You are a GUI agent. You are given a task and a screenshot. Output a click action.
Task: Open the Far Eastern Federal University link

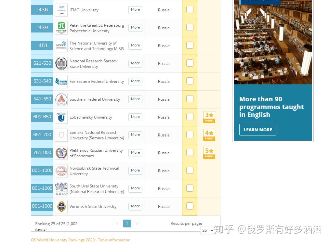(x=97, y=82)
